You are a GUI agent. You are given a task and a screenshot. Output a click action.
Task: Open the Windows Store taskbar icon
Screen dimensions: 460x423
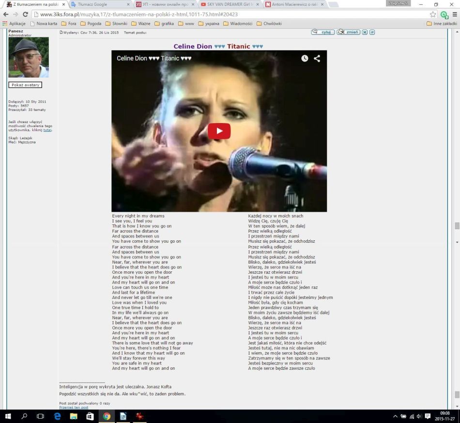point(90,416)
